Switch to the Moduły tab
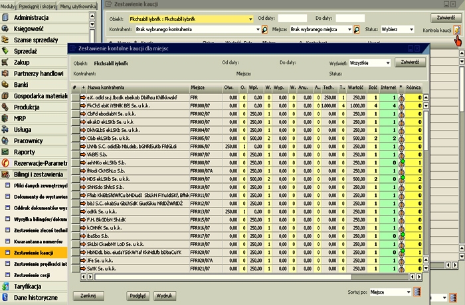This screenshot has width=465, height=305. click(x=7, y=6)
